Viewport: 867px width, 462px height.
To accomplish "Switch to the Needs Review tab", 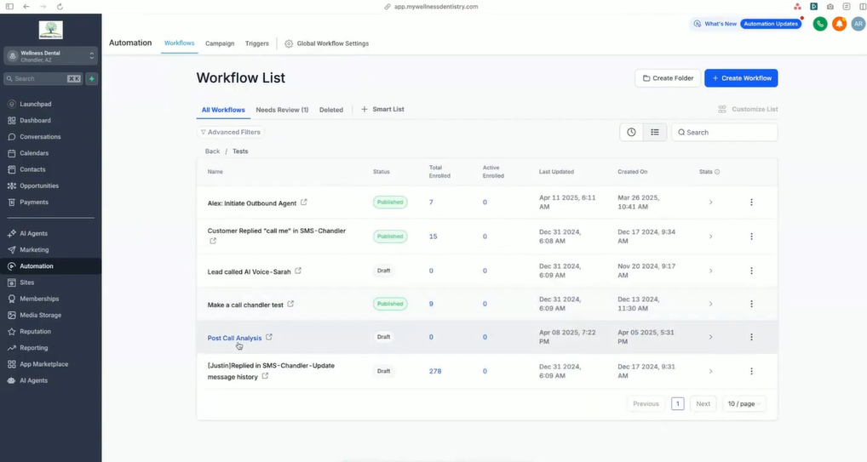I will pyautogui.click(x=282, y=110).
